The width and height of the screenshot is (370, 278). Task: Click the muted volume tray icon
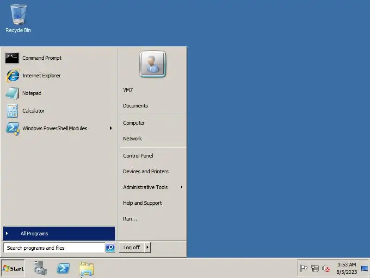(x=326, y=268)
